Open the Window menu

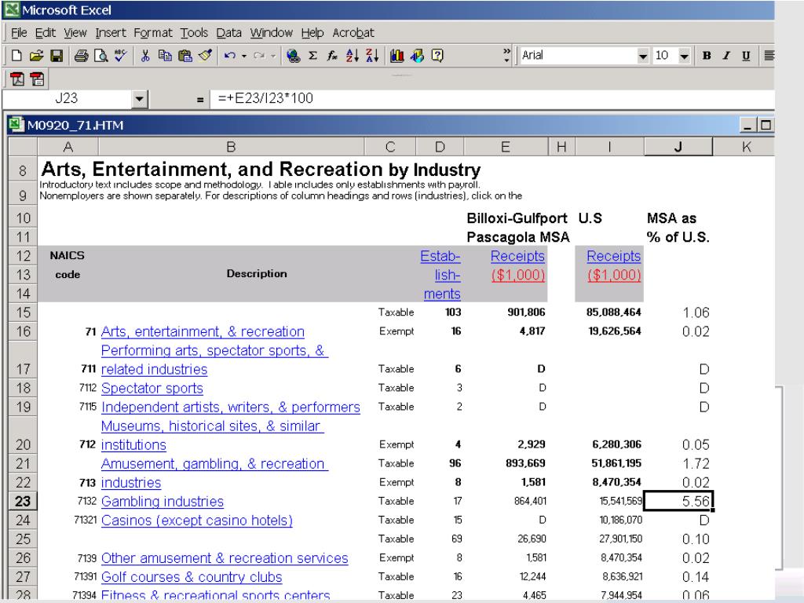[271, 33]
